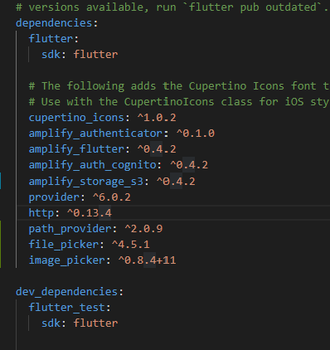Image resolution: width=330 pixels, height=350 pixels.
Task: Click the 'http' package name
Action: (x=41, y=213)
